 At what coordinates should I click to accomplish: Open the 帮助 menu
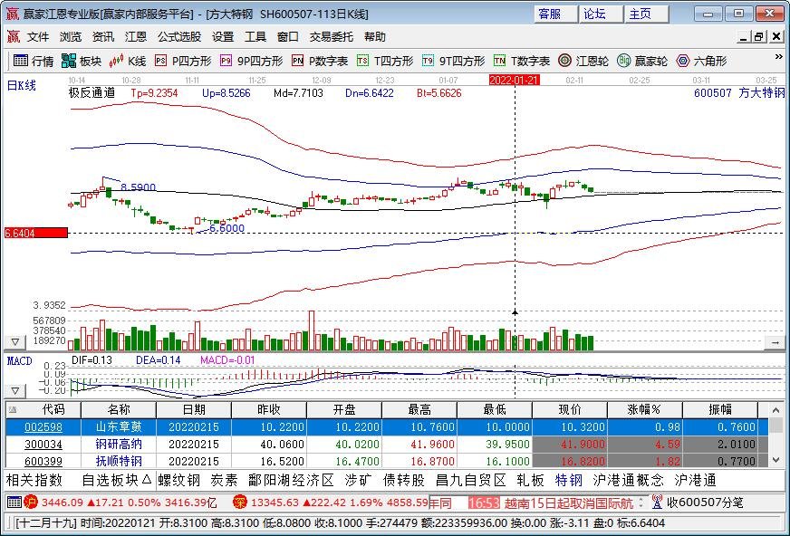click(375, 37)
